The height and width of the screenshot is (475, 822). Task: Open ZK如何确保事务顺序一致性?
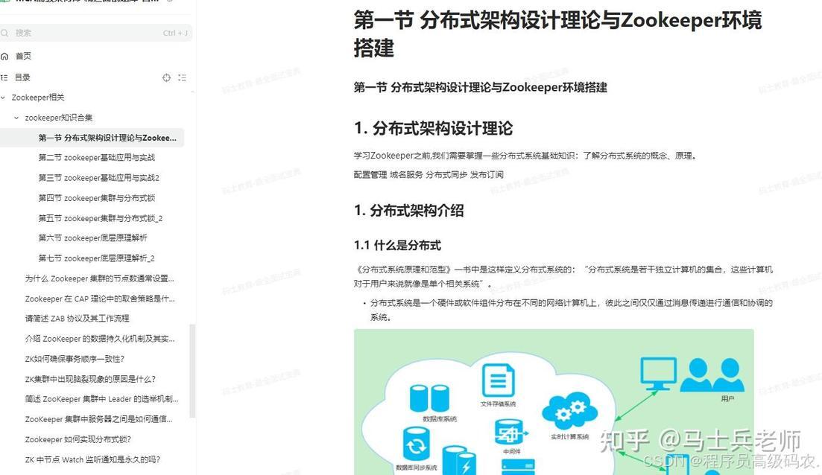coord(75,359)
